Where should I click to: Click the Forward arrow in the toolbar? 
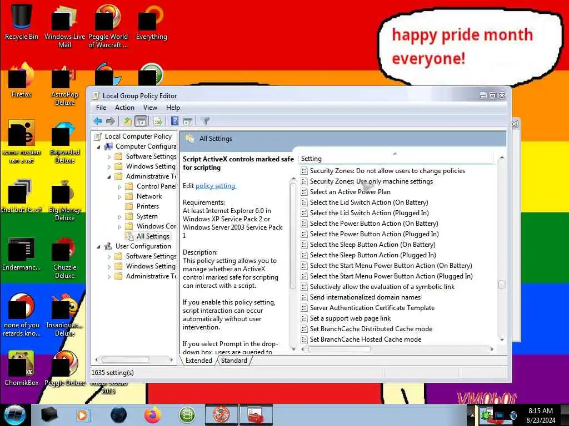[x=111, y=121]
